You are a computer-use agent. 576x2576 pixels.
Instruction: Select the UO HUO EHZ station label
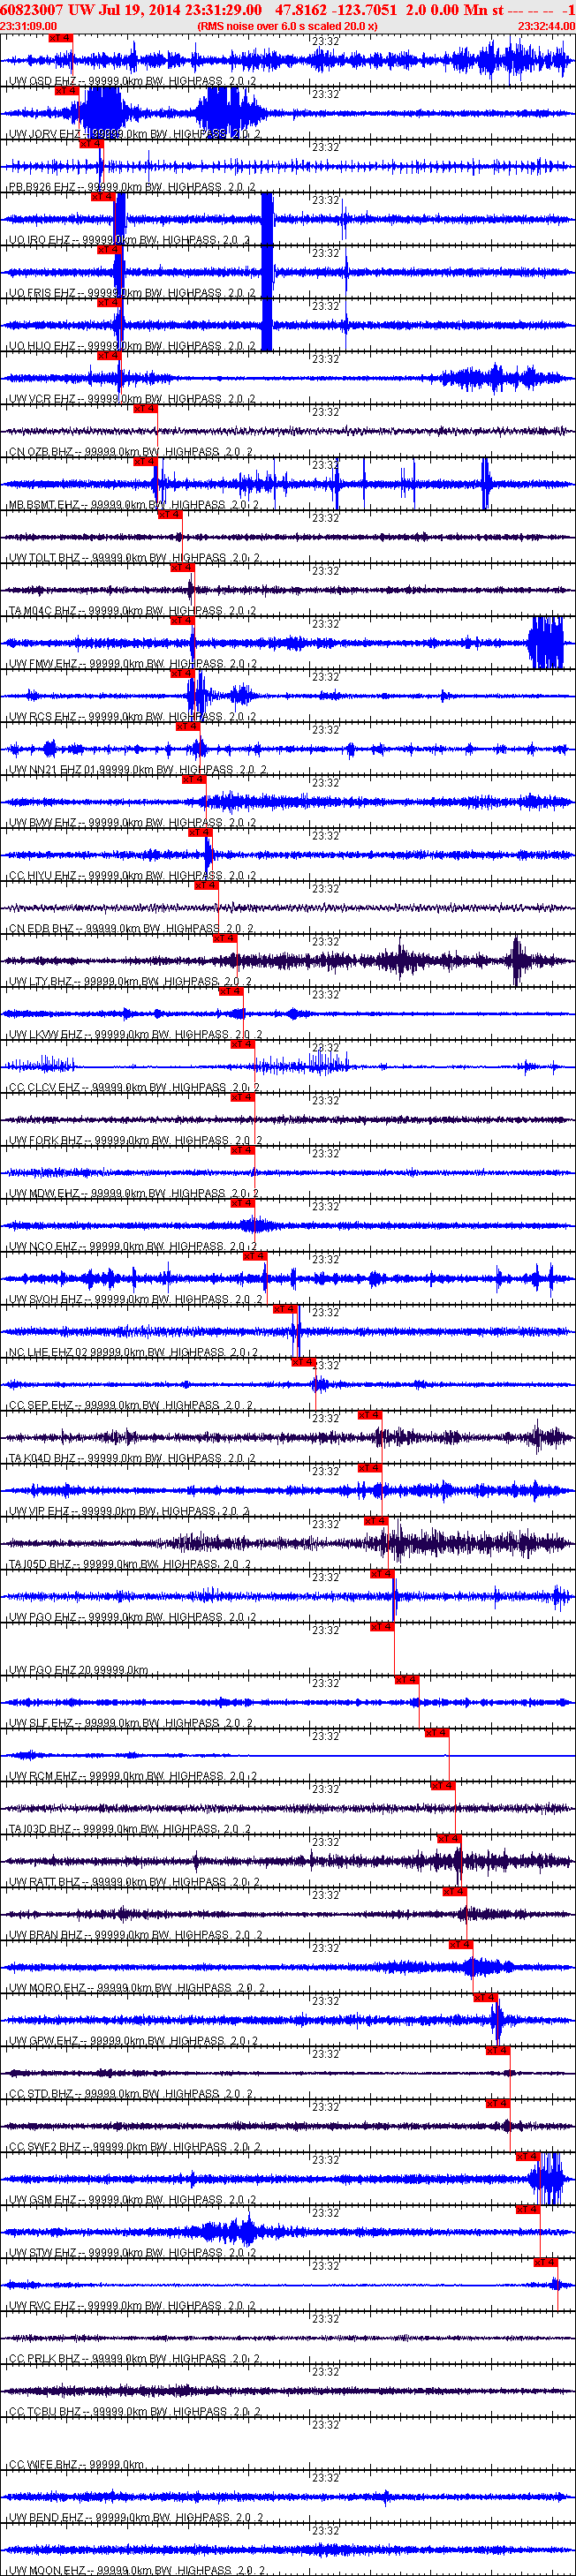click(132, 346)
